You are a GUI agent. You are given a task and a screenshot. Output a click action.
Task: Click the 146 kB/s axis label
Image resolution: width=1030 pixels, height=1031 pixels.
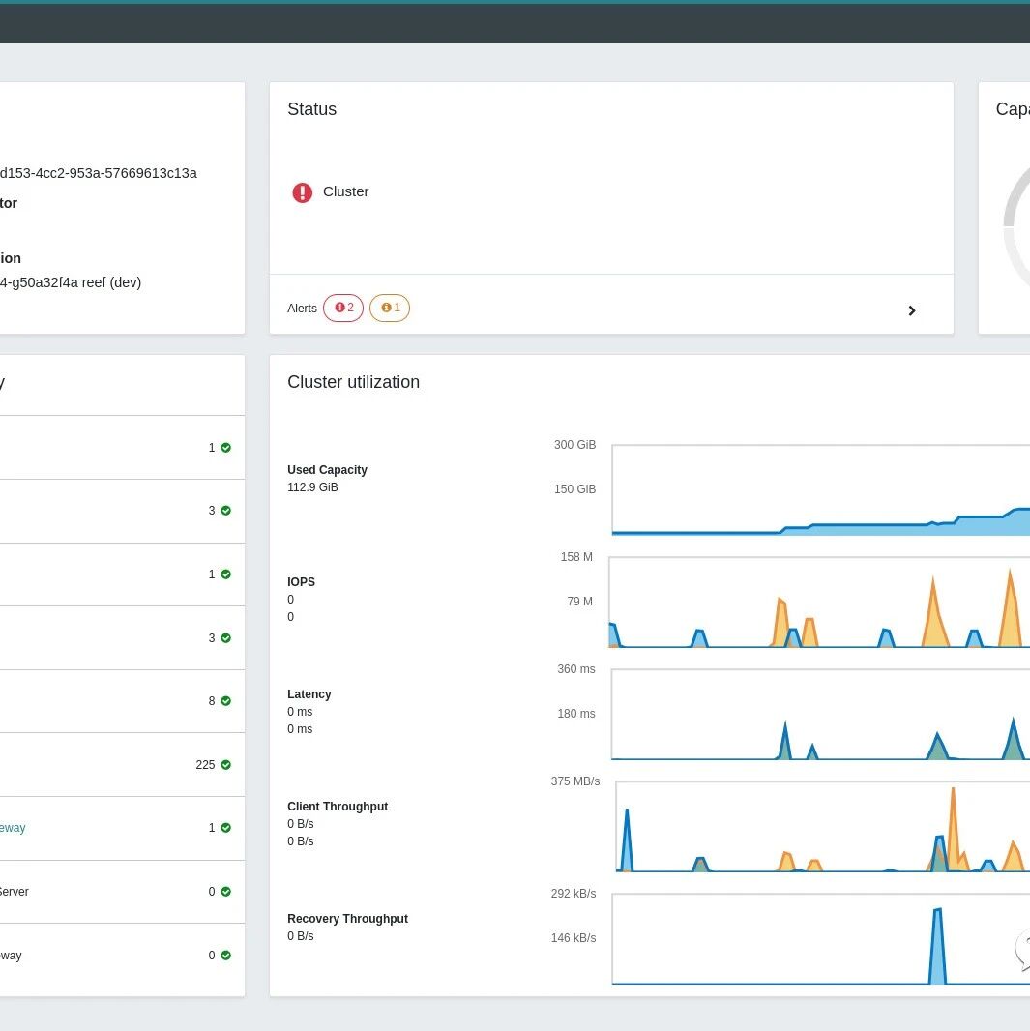(x=574, y=937)
